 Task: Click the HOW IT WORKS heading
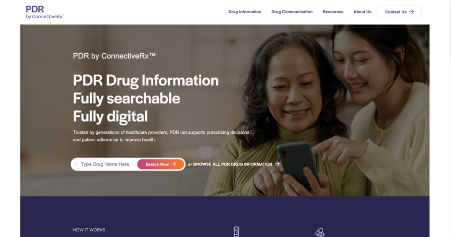coord(89,230)
